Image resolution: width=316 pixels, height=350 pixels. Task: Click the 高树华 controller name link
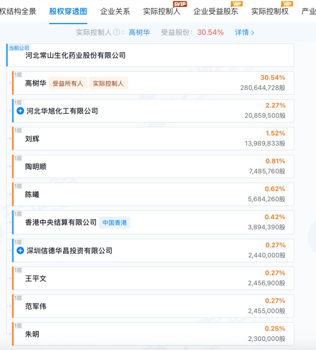139,33
